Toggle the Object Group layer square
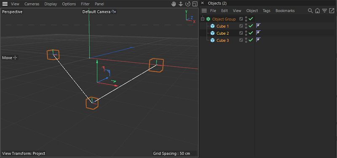Viewport: 337px width, 158px height. pos(241,19)
